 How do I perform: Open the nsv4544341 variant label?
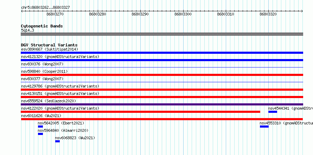(290, 108)
